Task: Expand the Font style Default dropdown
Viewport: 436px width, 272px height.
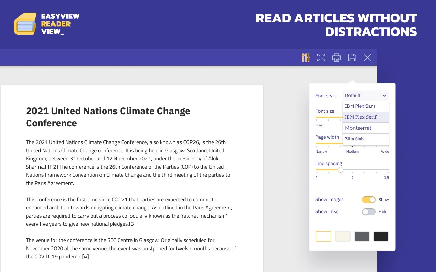Action: pyautogui.click(x=365, y=96)
